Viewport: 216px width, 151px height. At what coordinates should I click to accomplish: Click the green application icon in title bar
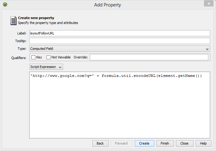click(5, 5)
